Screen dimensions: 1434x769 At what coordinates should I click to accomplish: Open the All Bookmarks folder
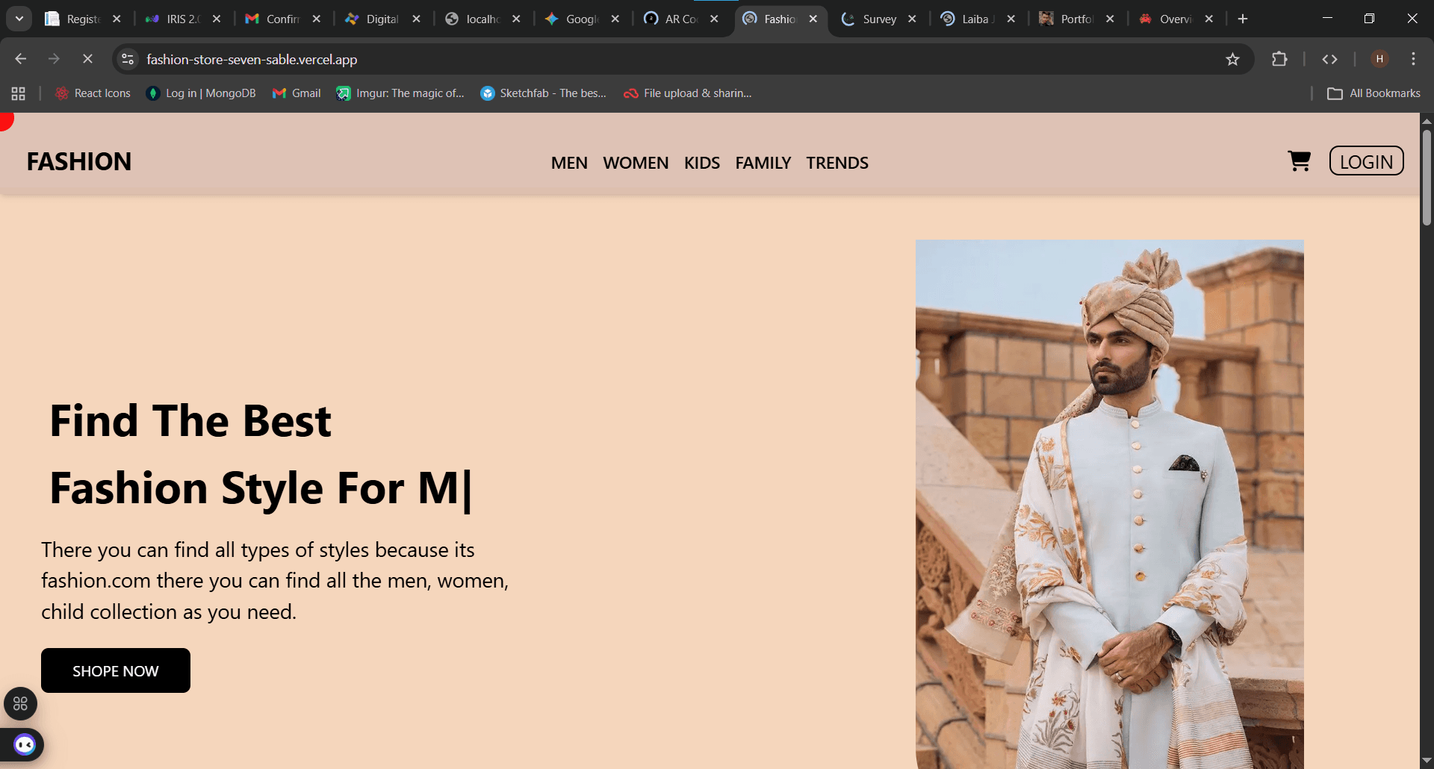1374,93
